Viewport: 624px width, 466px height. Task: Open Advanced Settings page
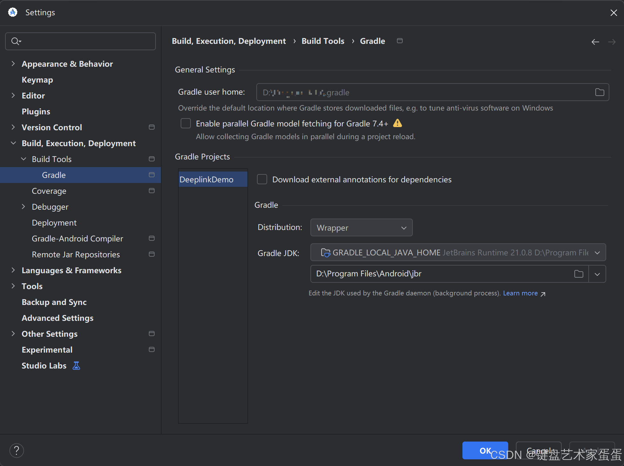(x=58, y=318)
